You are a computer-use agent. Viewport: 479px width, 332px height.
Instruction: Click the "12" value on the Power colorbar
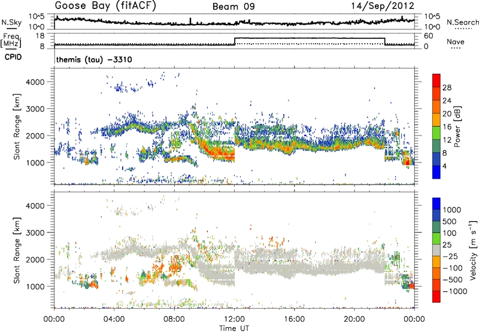[447, 140]
